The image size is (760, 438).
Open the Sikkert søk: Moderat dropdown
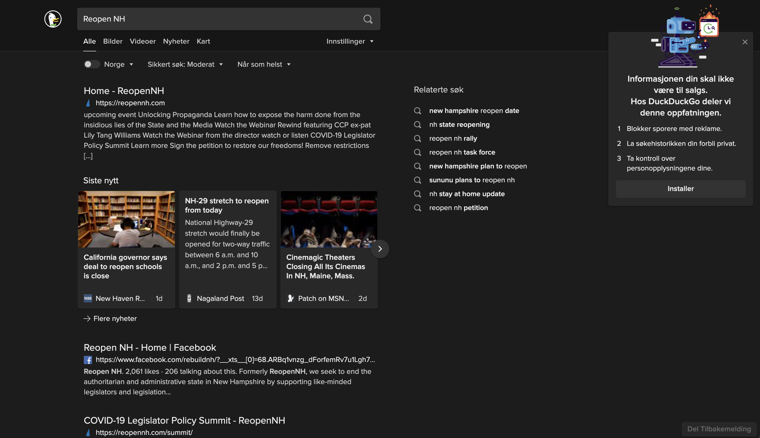pos(185,64)
